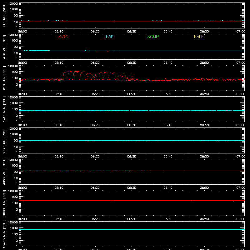Click the 1000 y-axis value of 410 MHz panel

(14, 41)
